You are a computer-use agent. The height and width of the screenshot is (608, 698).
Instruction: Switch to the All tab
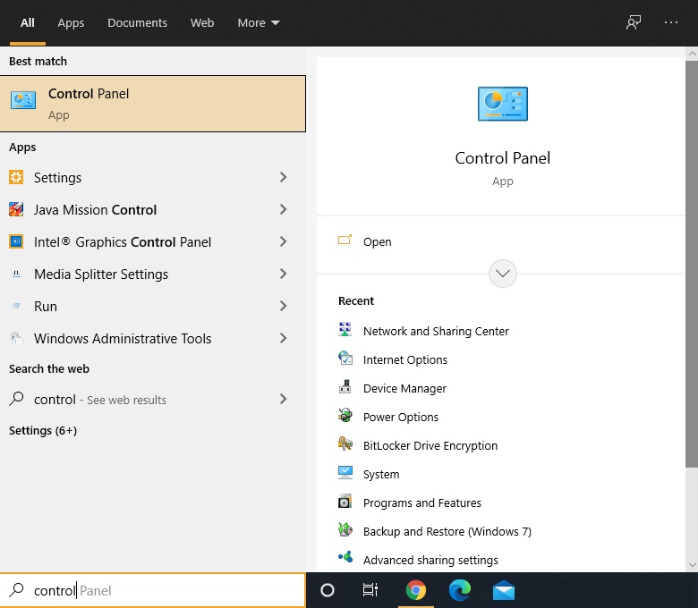(x=28, y=22)
